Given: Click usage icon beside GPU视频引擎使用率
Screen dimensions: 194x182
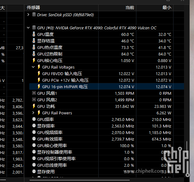Looking at the screenshot, I should [34, 158].
